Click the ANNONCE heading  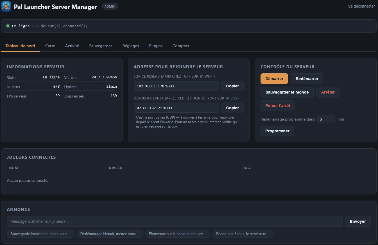click(18, 210)
